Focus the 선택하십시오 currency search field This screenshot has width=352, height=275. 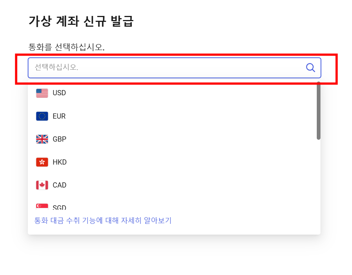167,67
